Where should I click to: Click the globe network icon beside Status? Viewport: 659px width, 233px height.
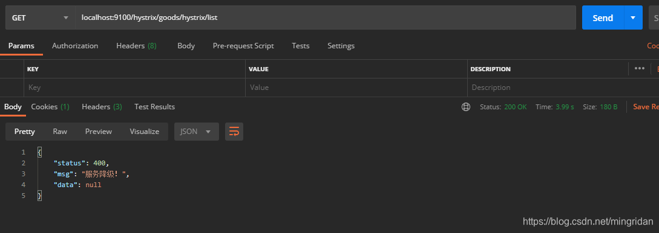(x=466, y=107)
